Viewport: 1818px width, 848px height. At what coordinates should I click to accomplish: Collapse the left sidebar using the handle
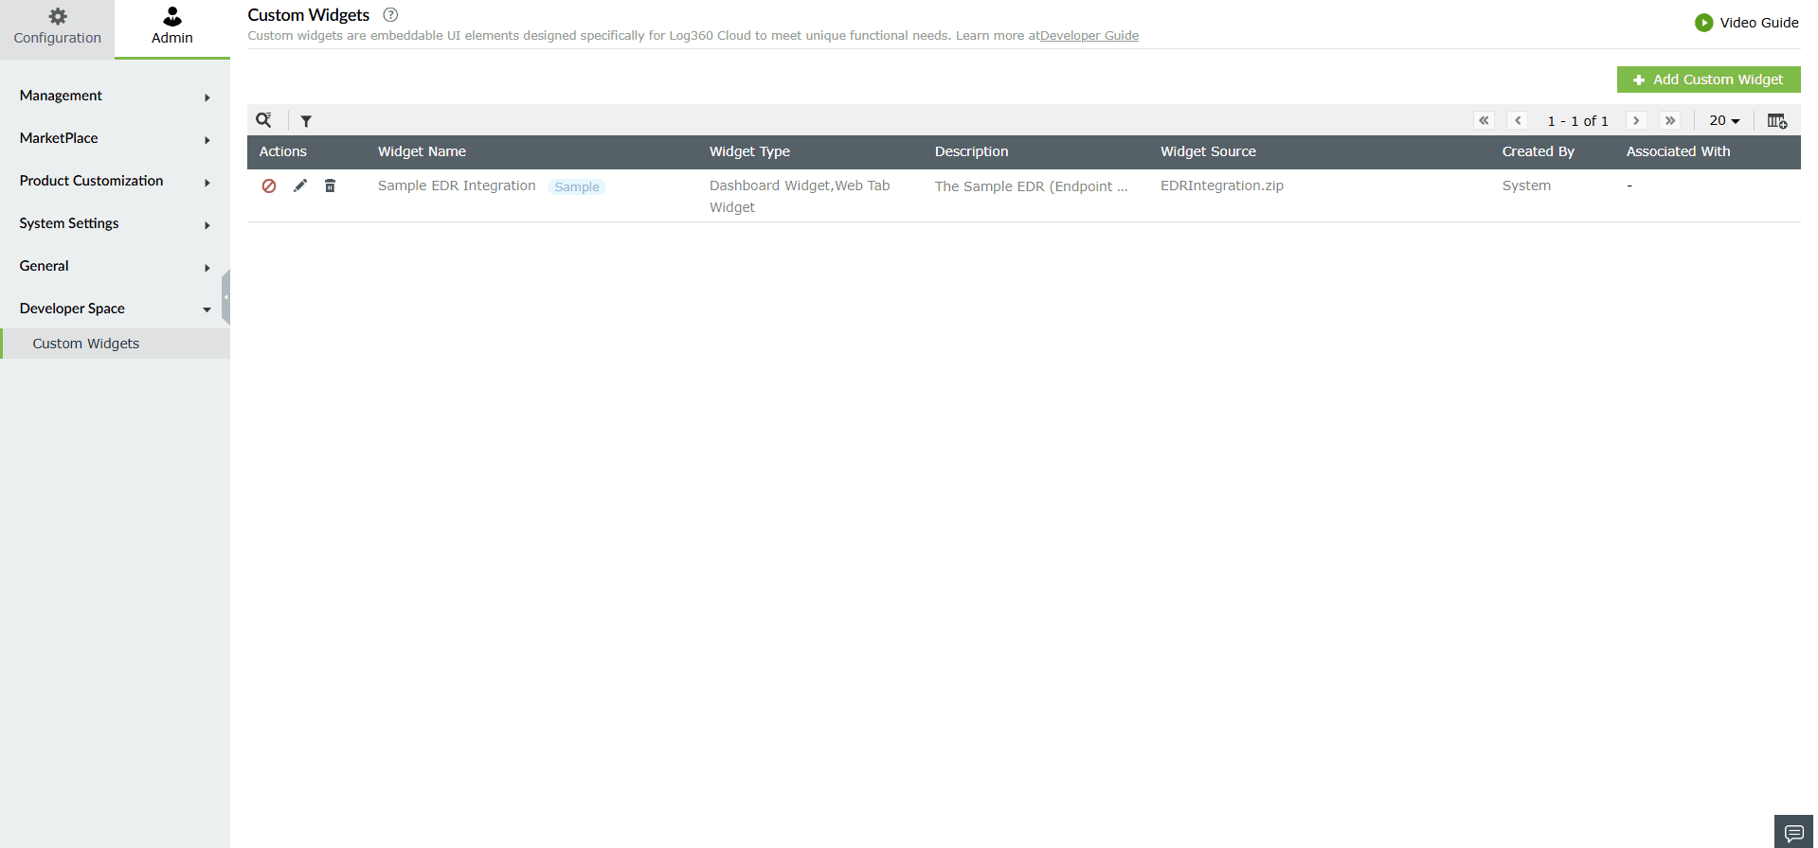(x=225, y=297)
